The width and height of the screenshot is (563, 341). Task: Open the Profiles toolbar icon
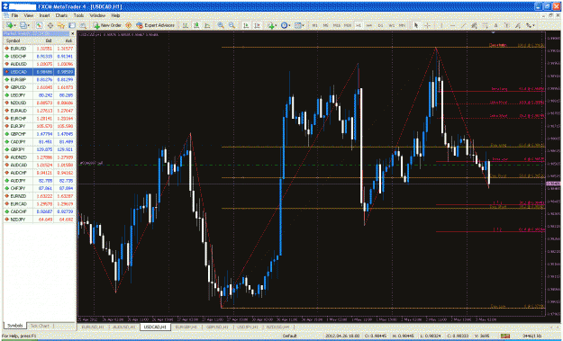(x=24, y=25)
